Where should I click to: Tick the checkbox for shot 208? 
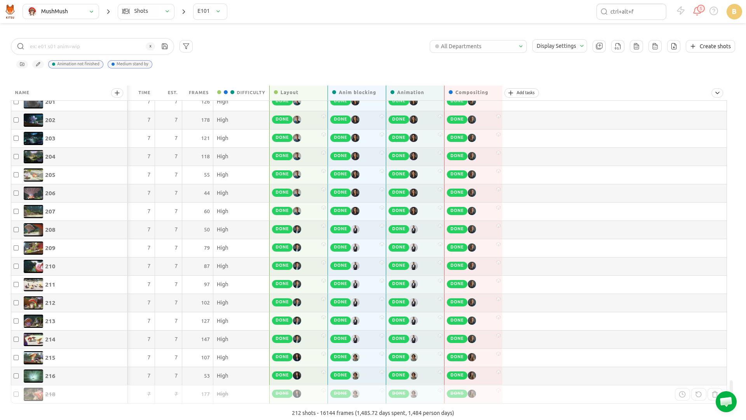coord(16,230)
